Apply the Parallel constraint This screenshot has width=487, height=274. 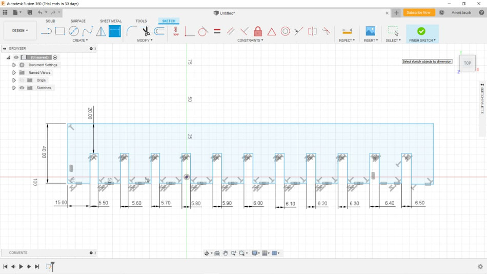[231, 31]
